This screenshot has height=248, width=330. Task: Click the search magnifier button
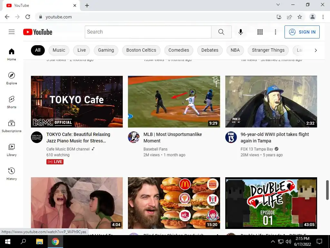click(x=221, y=32)
